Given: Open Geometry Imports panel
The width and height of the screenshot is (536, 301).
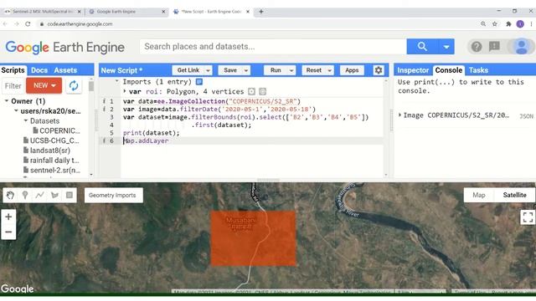Looking at the screenshot, I should [x=114, y=195].
